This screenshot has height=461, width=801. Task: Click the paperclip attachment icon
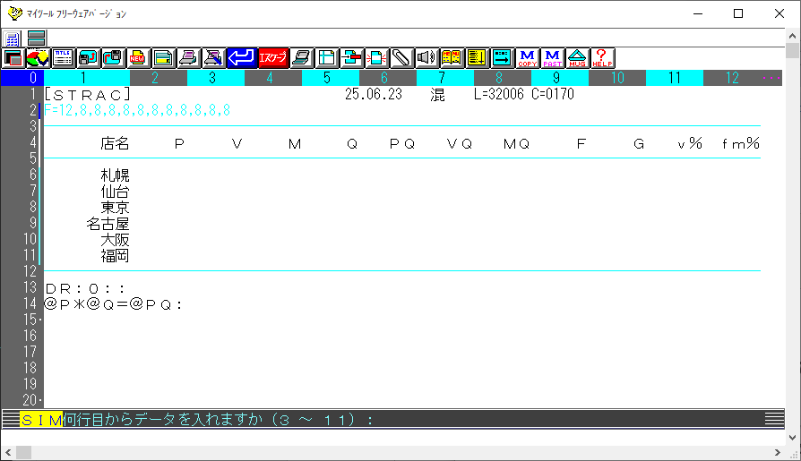[x=401, y=58]
